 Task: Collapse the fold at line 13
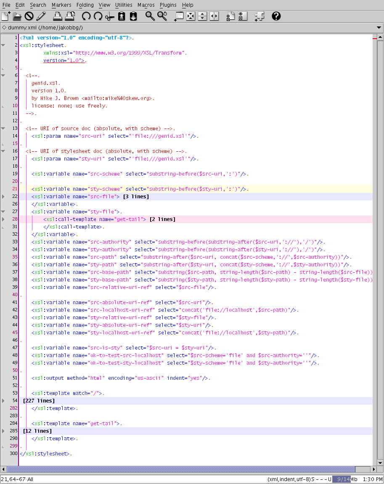click(3, 129)
